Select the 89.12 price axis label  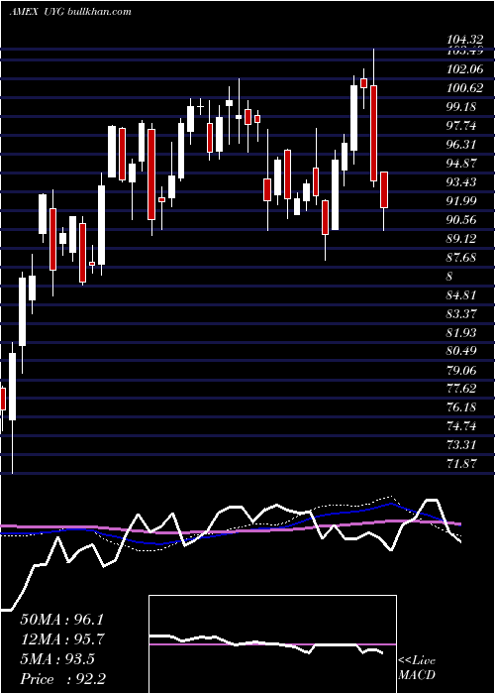point(463,239)
